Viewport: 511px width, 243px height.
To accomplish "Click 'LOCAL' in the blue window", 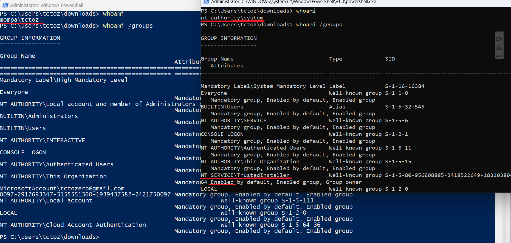I will pos(9,213).
